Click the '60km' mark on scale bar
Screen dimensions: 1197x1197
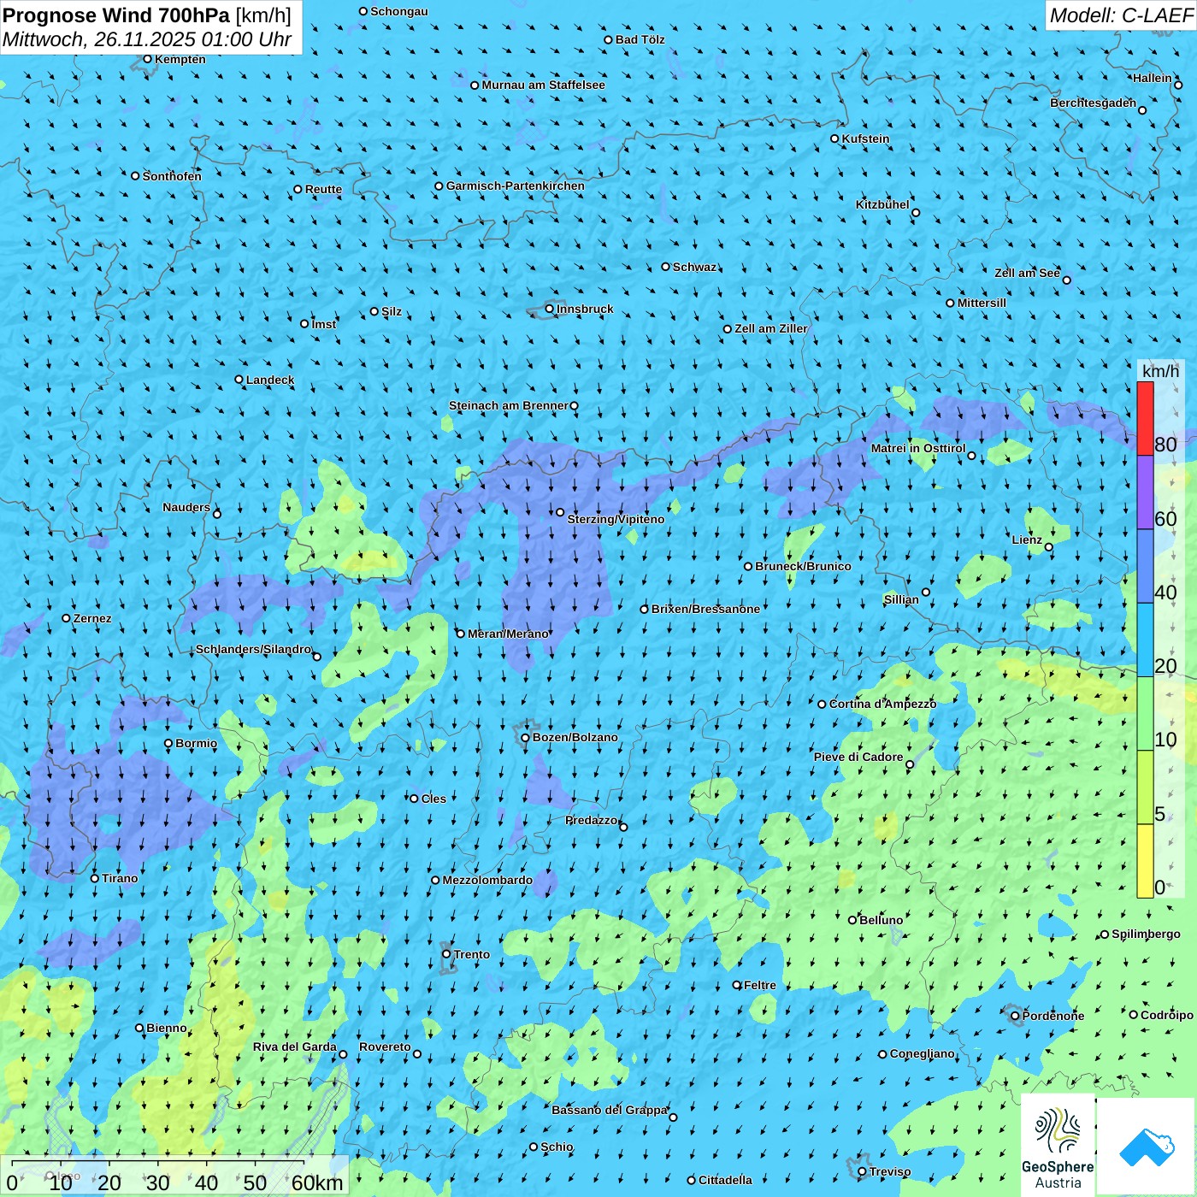coord(317,1182)
